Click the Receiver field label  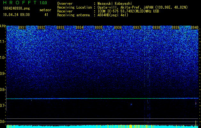click(65, 11)
